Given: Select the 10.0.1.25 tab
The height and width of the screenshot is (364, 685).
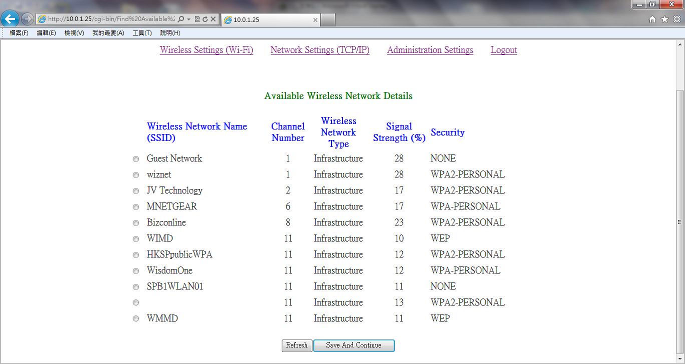Looking at the screenshot, I should click(x=270, y=20).
